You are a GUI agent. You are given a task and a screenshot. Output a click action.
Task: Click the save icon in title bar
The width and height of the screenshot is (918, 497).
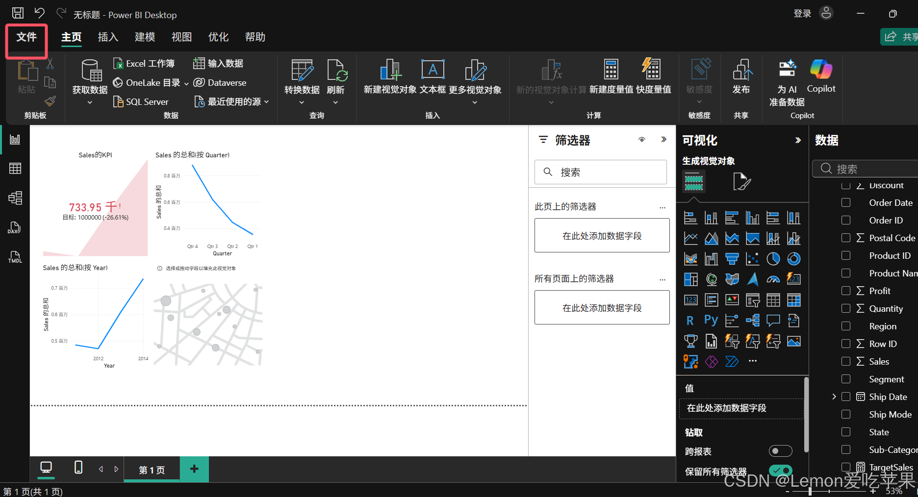pyautogui.click(x=18, y=13)
